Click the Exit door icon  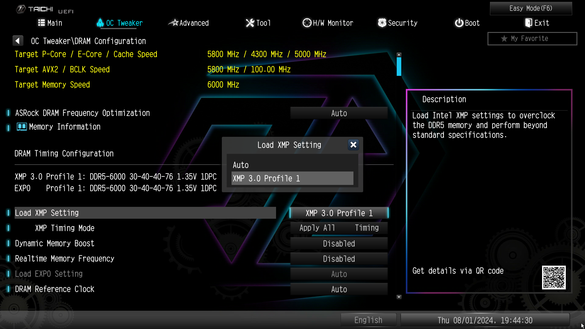pos(529,23)
